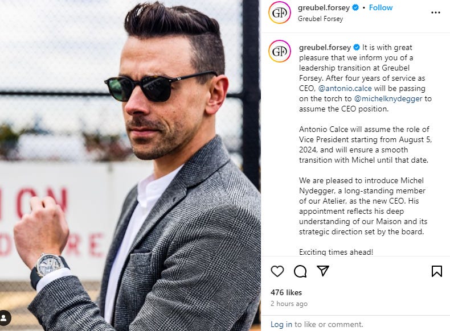Click the post photo of man
The height and width of the screenshot is (331, 450).
pos(130,165)
